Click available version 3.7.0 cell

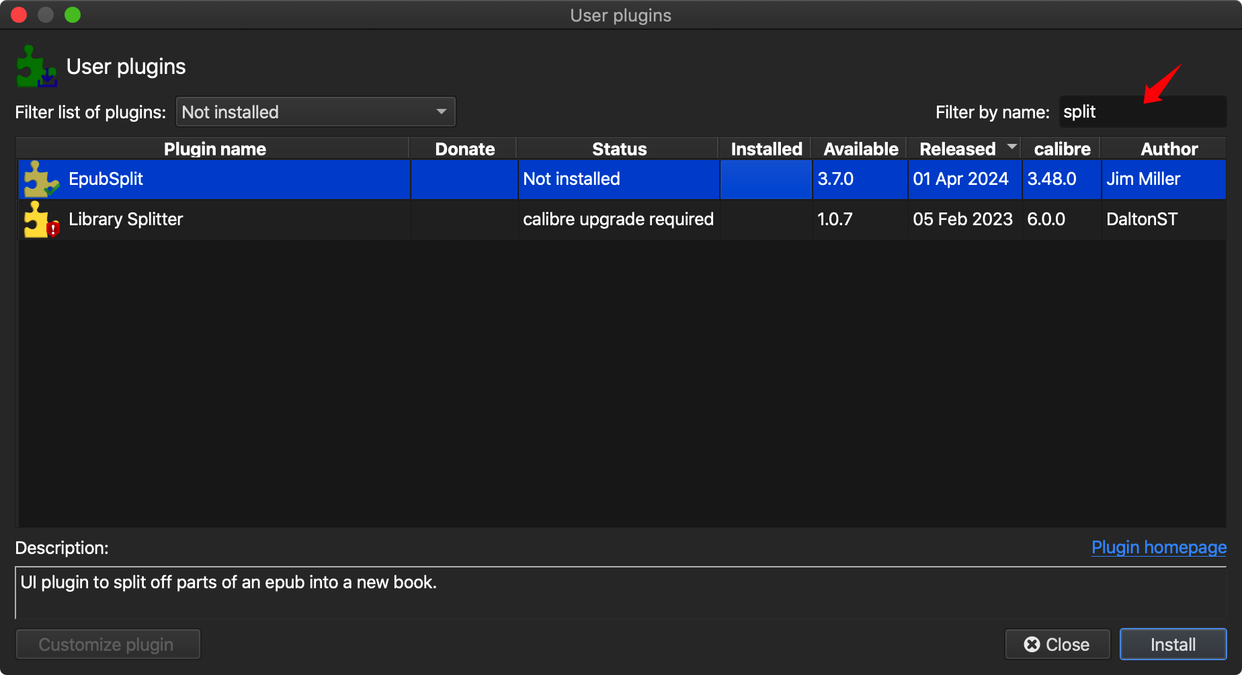pos(860,179)
